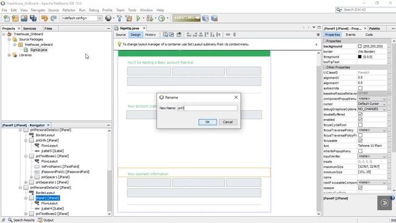Click the Preview Design icon
The width and height of the screenshot is (396, 223).
click(x=179, y=35)
